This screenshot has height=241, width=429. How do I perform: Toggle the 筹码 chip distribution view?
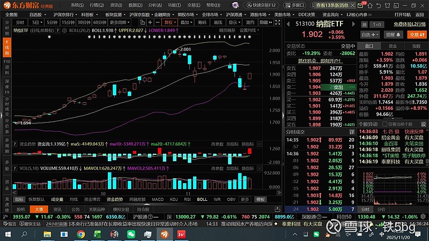pos(202,22)
